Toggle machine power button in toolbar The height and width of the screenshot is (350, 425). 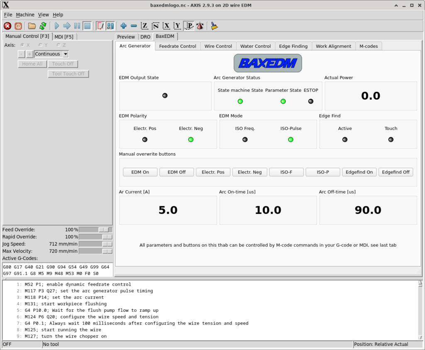click(18, 26)
